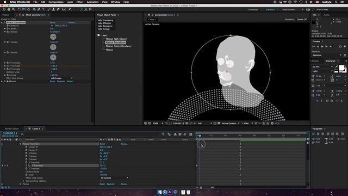Open Effect Only Group dropdown in Effect Controls

(x=61, y=78)
